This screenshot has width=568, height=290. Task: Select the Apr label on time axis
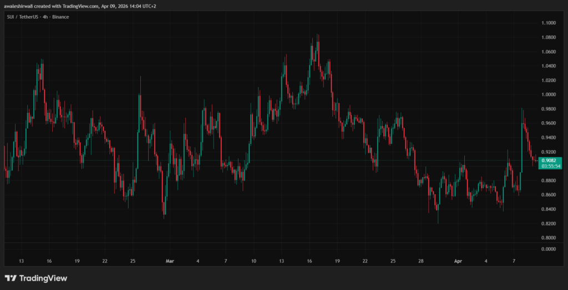[x=458, y=260]
